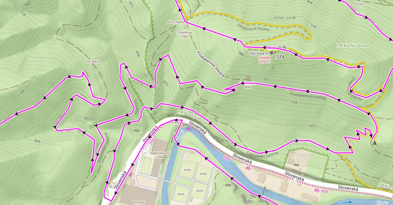Screen dimensions: 393x205
Task: Select the dark triangle peak marker on the eastern trail
Action: point(375,143)
